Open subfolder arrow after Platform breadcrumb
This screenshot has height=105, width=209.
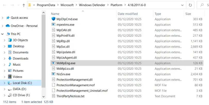pyautogui.click(x=125, y=5)
